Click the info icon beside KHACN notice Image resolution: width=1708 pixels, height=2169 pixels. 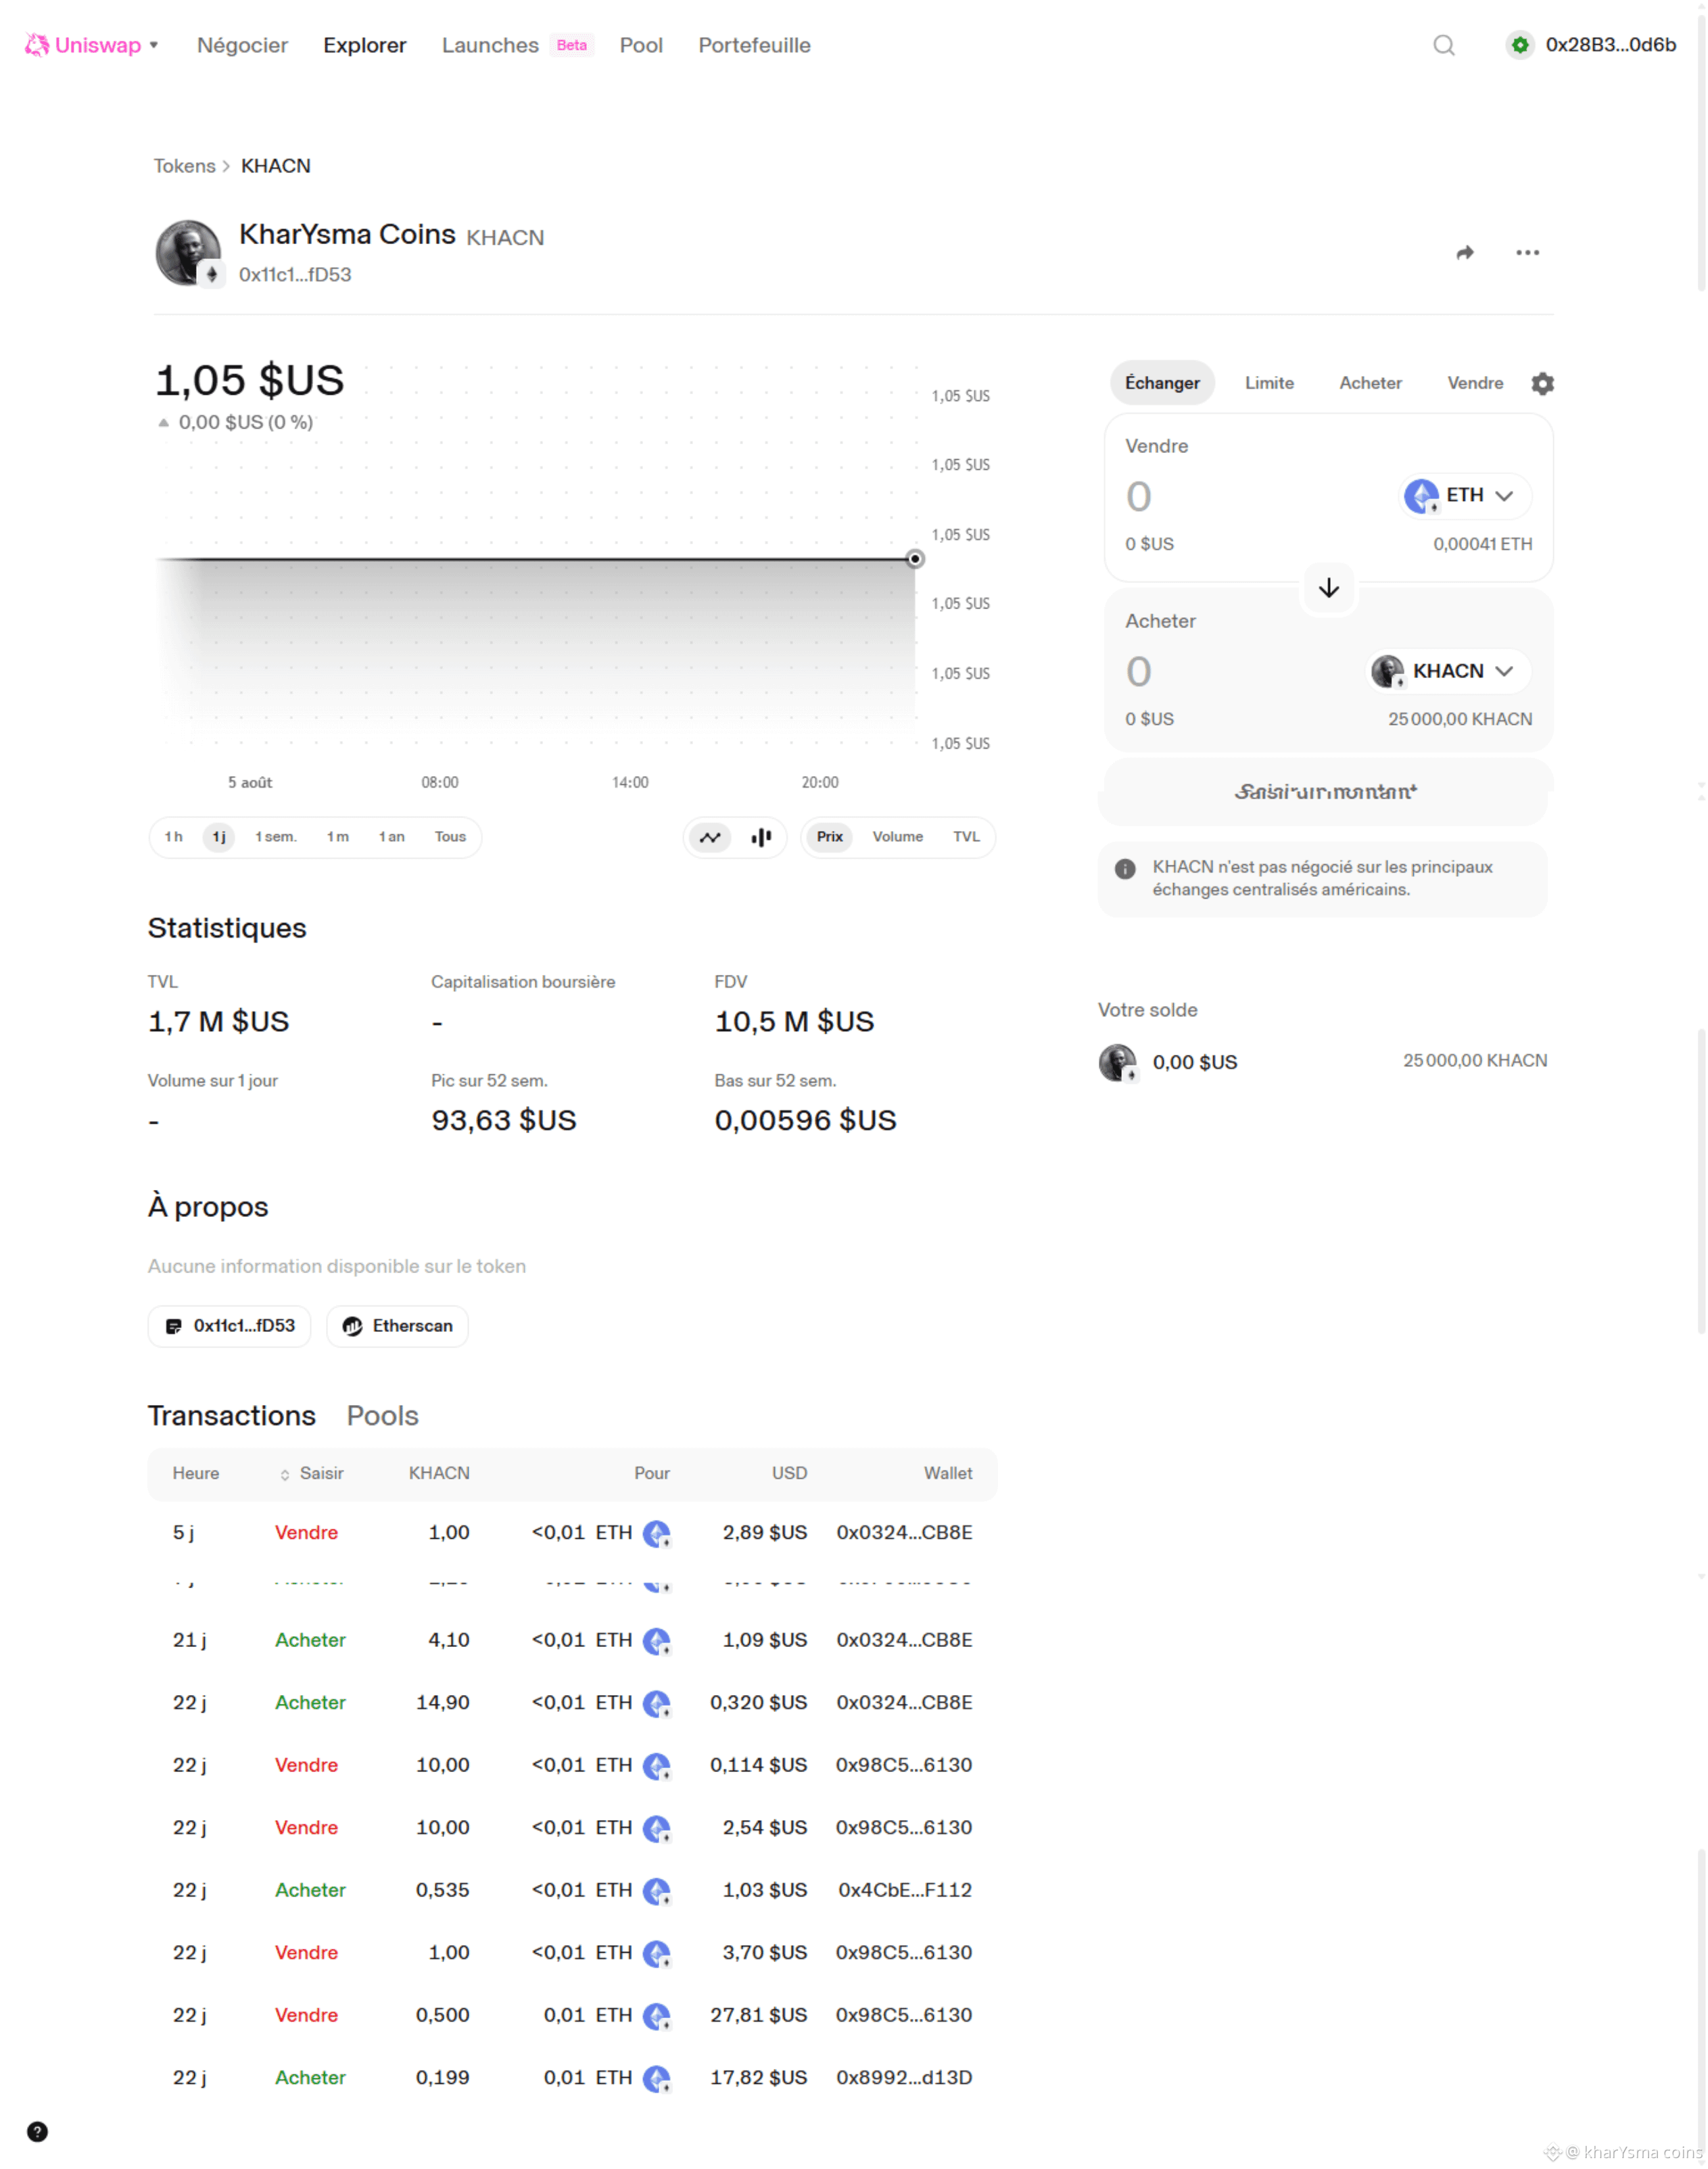[x=1125, y=868]
